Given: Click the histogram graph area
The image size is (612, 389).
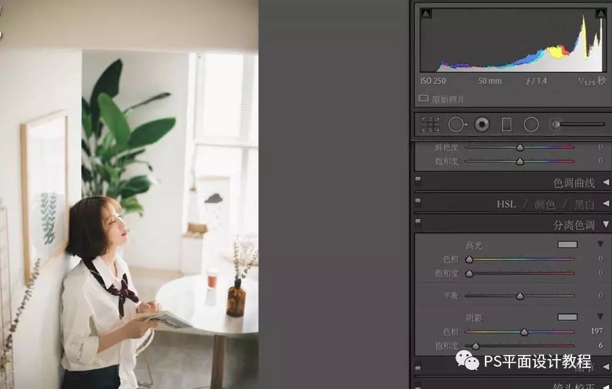Looking at the screenshot, I should (513, 39).
